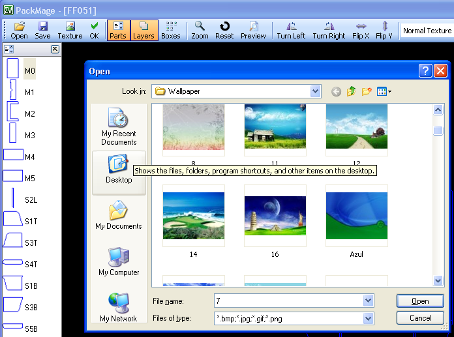
Task: Click the file list scroll down arrow
Action: [438, 280]
